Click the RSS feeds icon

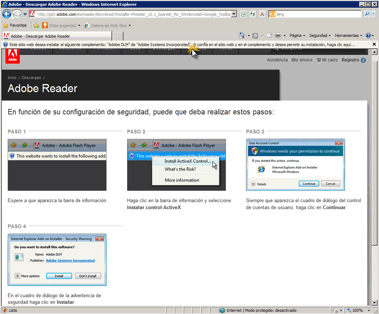coord(255,36)
